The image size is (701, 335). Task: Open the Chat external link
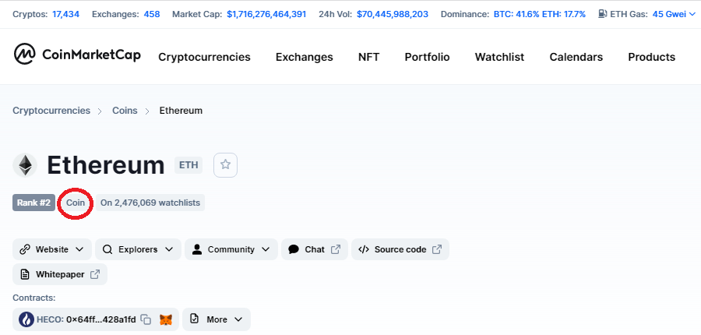pos(314,249)
